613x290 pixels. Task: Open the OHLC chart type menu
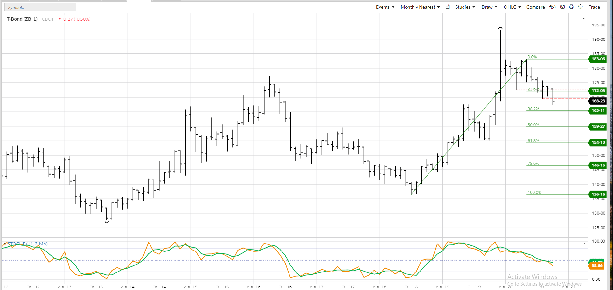[x=512, y=7]
